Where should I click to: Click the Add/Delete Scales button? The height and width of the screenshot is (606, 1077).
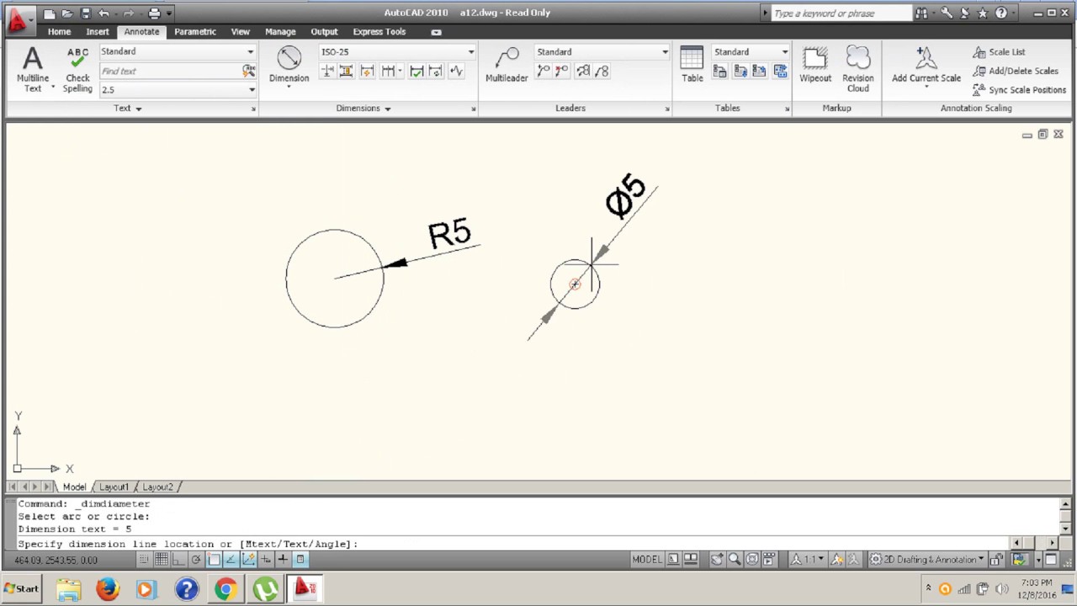[x=1016, y=71]
